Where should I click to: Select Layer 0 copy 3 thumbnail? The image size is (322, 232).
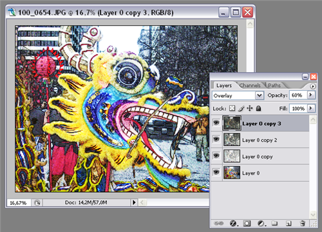(232, 123)
